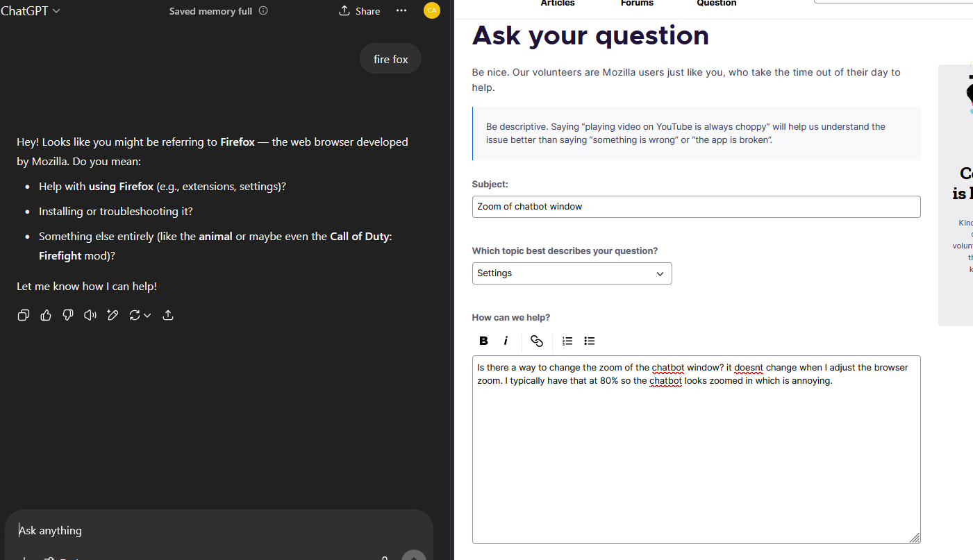The width and height of the screenshot is (973, 560).
Task: Click inside the How can we help textarea
Action: [x=697, y=450]
